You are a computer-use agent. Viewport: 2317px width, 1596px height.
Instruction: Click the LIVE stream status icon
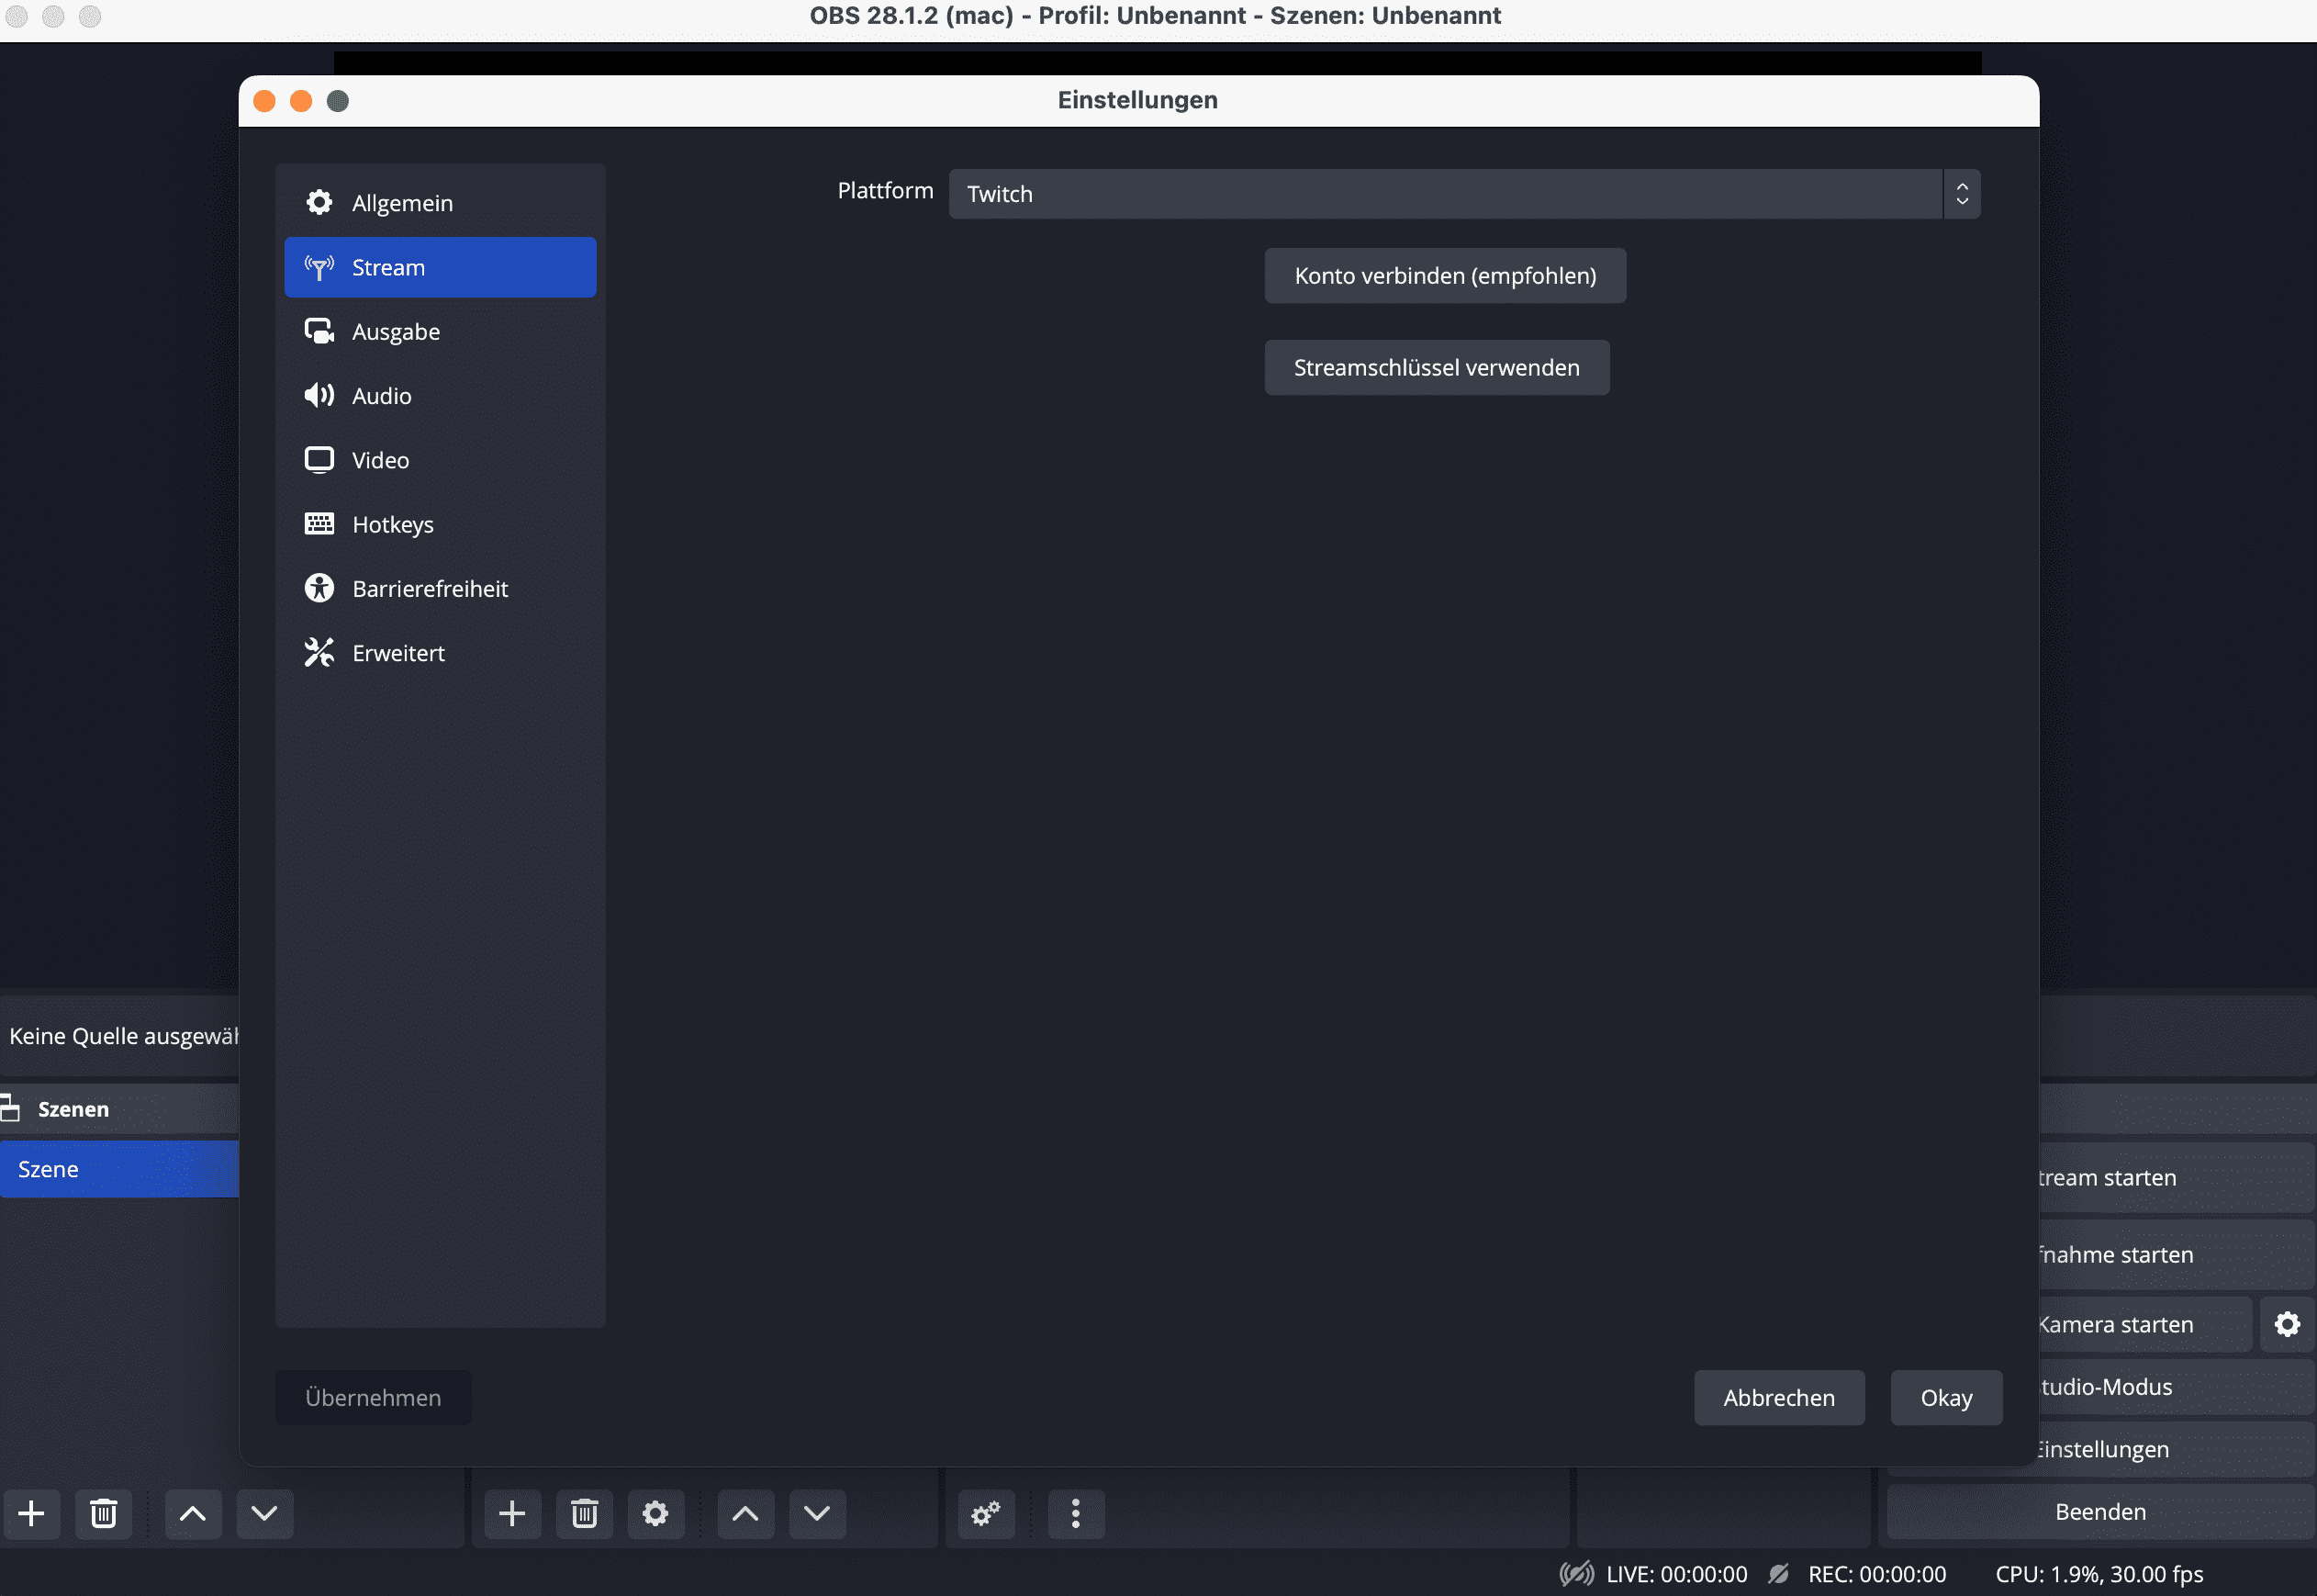(x=1576, y=1574)
